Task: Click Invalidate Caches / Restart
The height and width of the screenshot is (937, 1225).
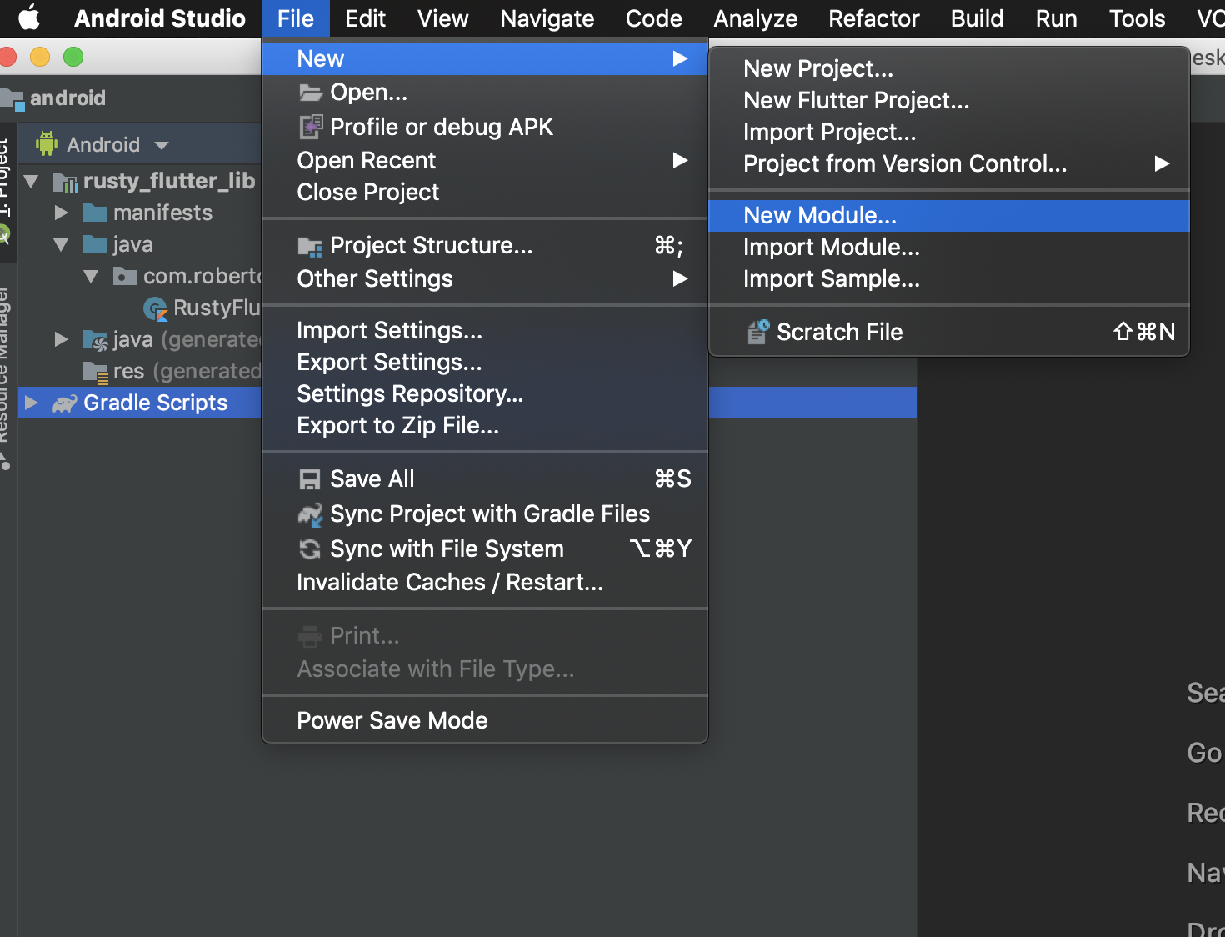Action: pos(450,582)
